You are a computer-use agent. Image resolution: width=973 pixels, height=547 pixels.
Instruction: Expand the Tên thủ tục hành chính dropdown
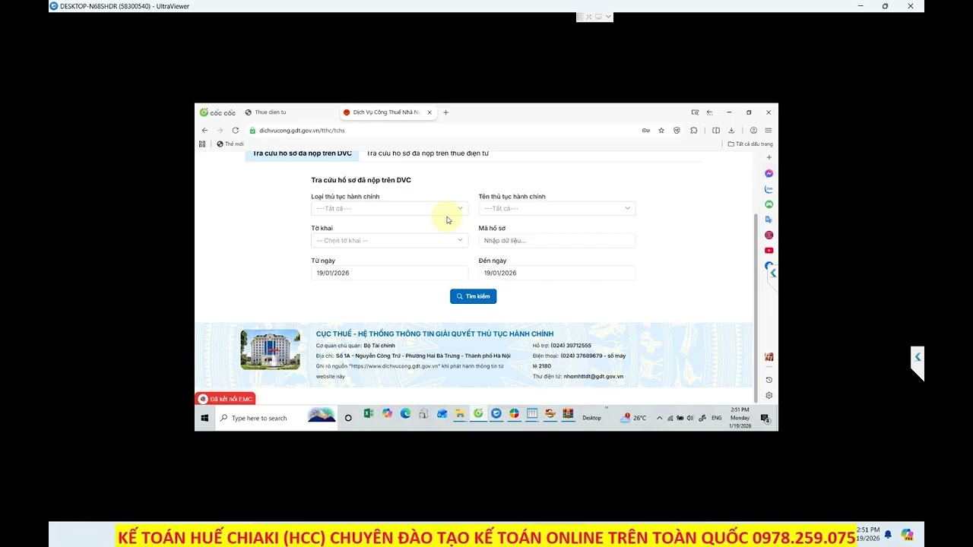(557, 208)
